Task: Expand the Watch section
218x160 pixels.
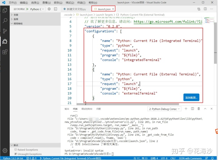Action: click(35, 19)
